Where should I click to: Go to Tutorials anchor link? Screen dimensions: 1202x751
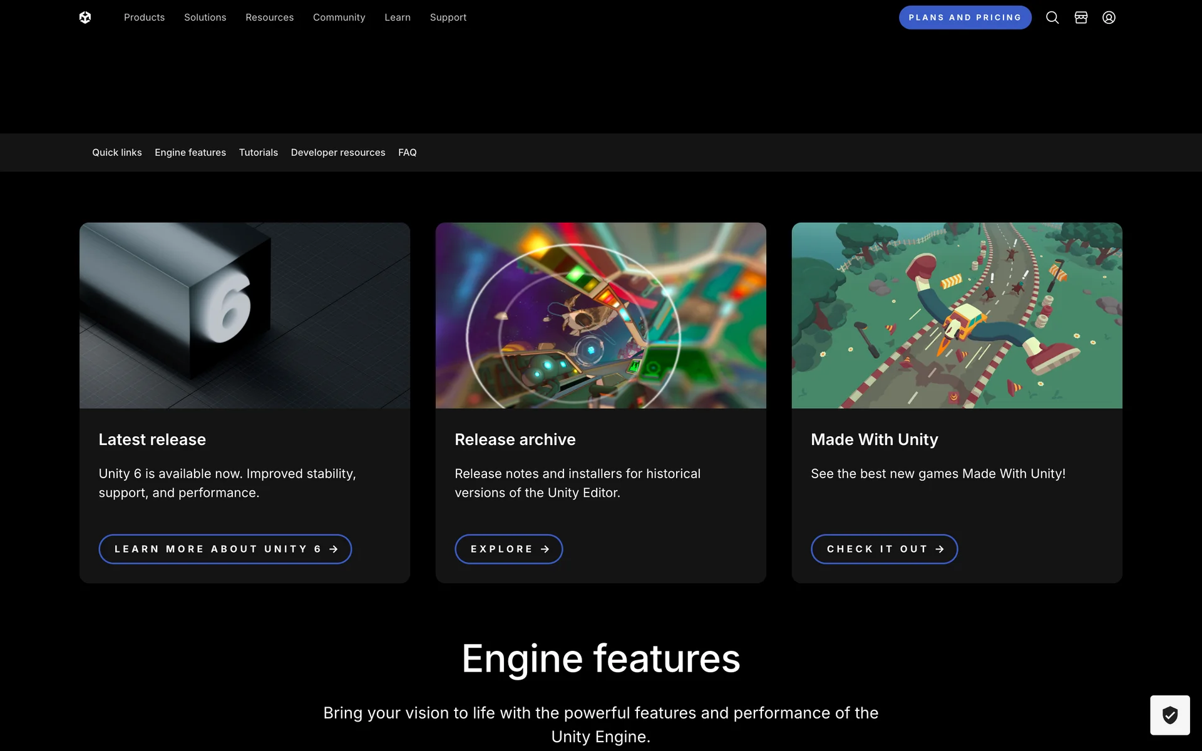click(259, 153)
